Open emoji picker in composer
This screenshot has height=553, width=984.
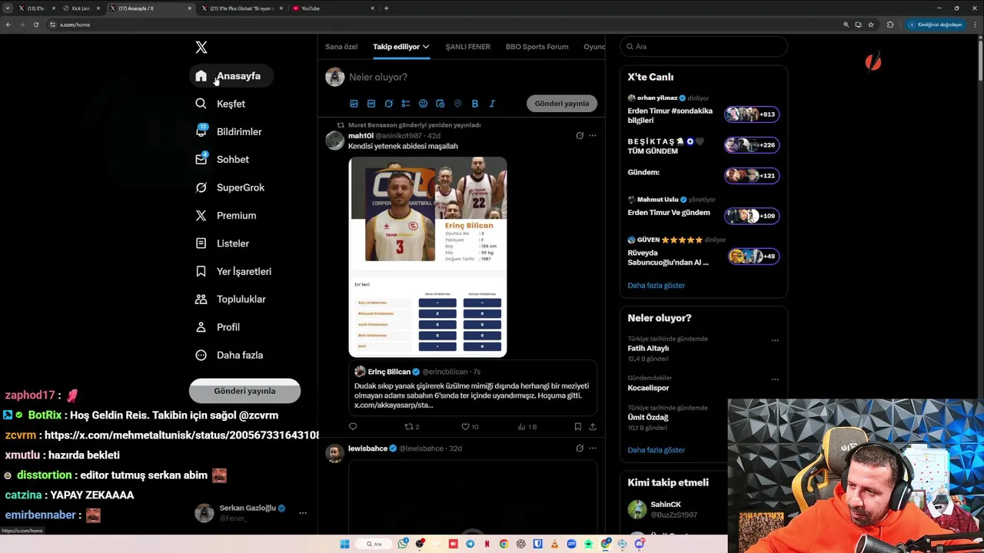click(423, 104)
